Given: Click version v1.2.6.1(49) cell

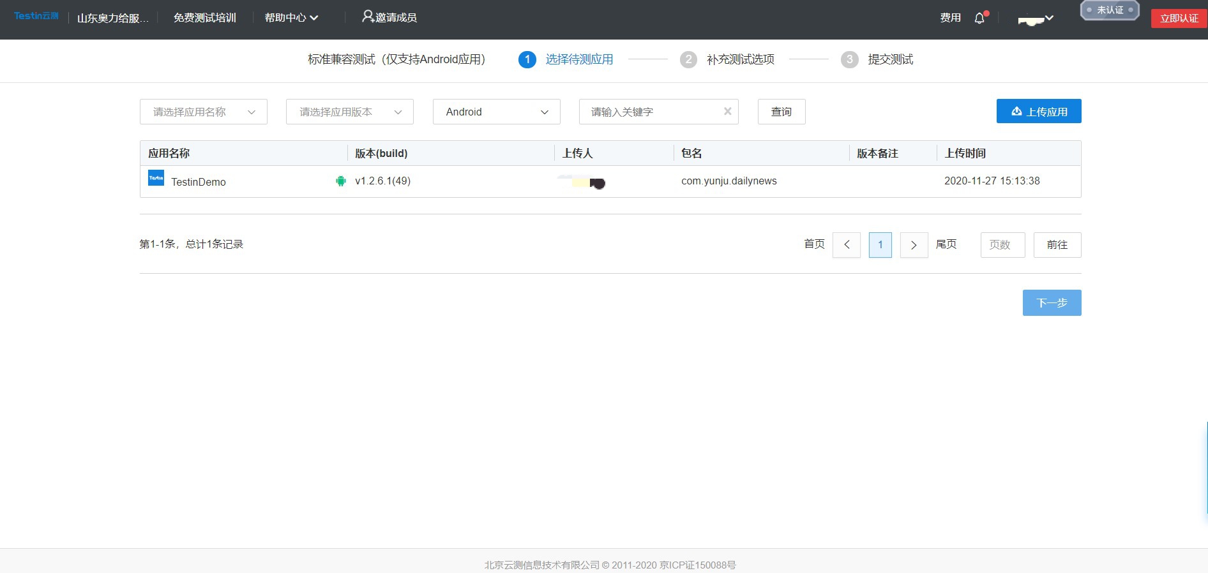Looking at the screenshot, I should [x=383, y=181].
